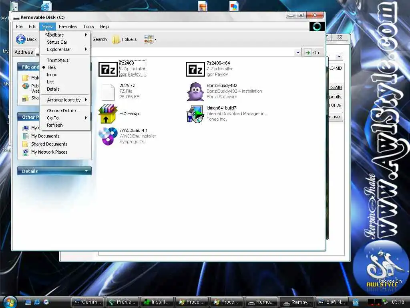Open the address bar dropdown arrow
Screen dimensions: 410x308
(298, 53)
